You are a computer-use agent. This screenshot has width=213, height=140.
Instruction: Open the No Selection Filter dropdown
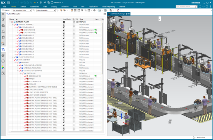tap(22, 10)
